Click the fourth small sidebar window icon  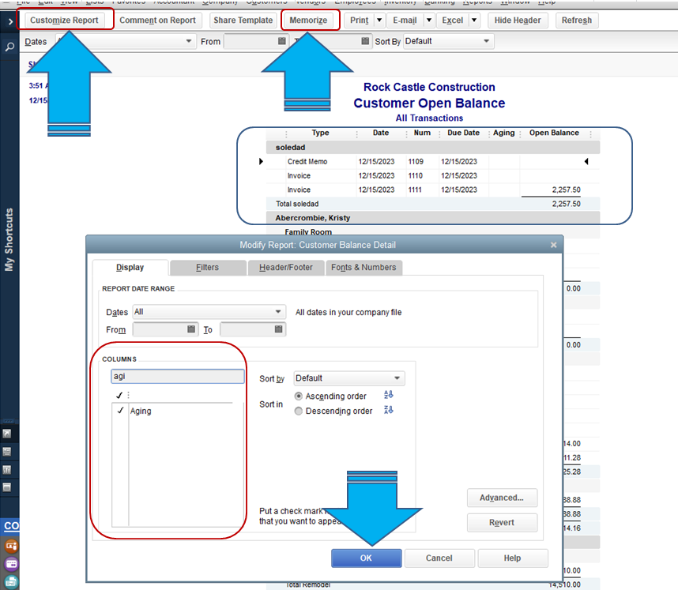7,487
